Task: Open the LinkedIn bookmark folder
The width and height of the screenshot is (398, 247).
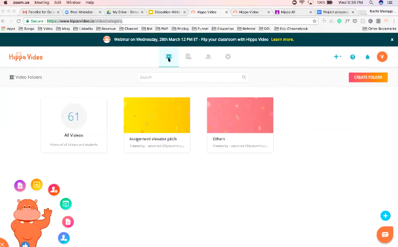Action: [83, 29]
